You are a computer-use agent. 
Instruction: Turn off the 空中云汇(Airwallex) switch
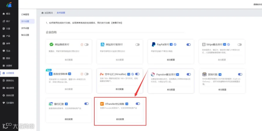[x=137, y=74]
